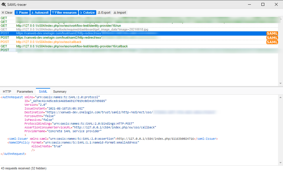Import a saved trace file
This screenshot has width=283, height=172.
coord(120,12)
